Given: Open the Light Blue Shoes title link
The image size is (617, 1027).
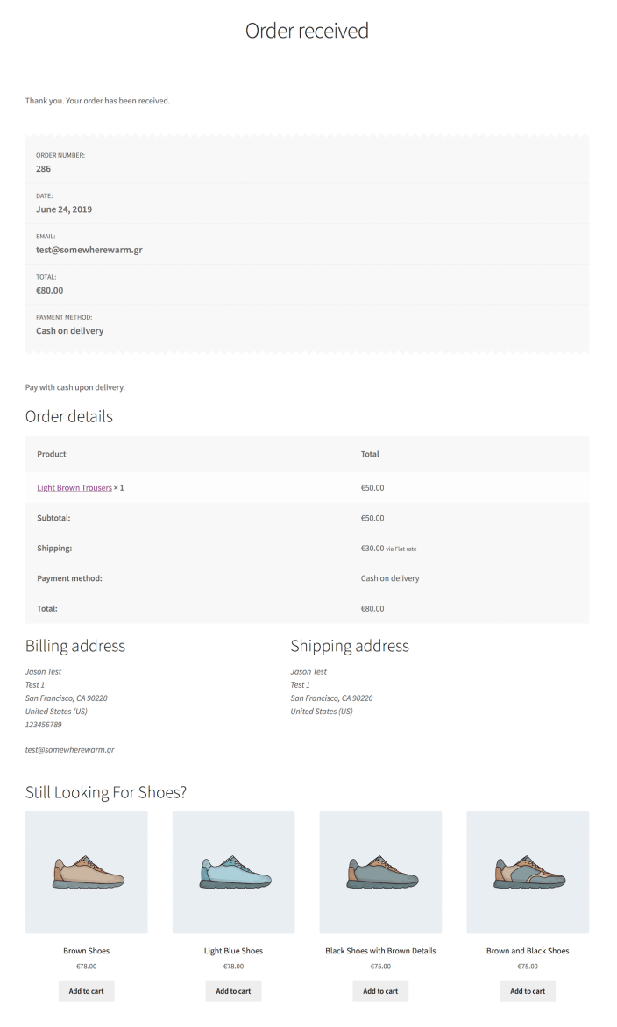Looking at the screenshot, I should tap(233, 951).
